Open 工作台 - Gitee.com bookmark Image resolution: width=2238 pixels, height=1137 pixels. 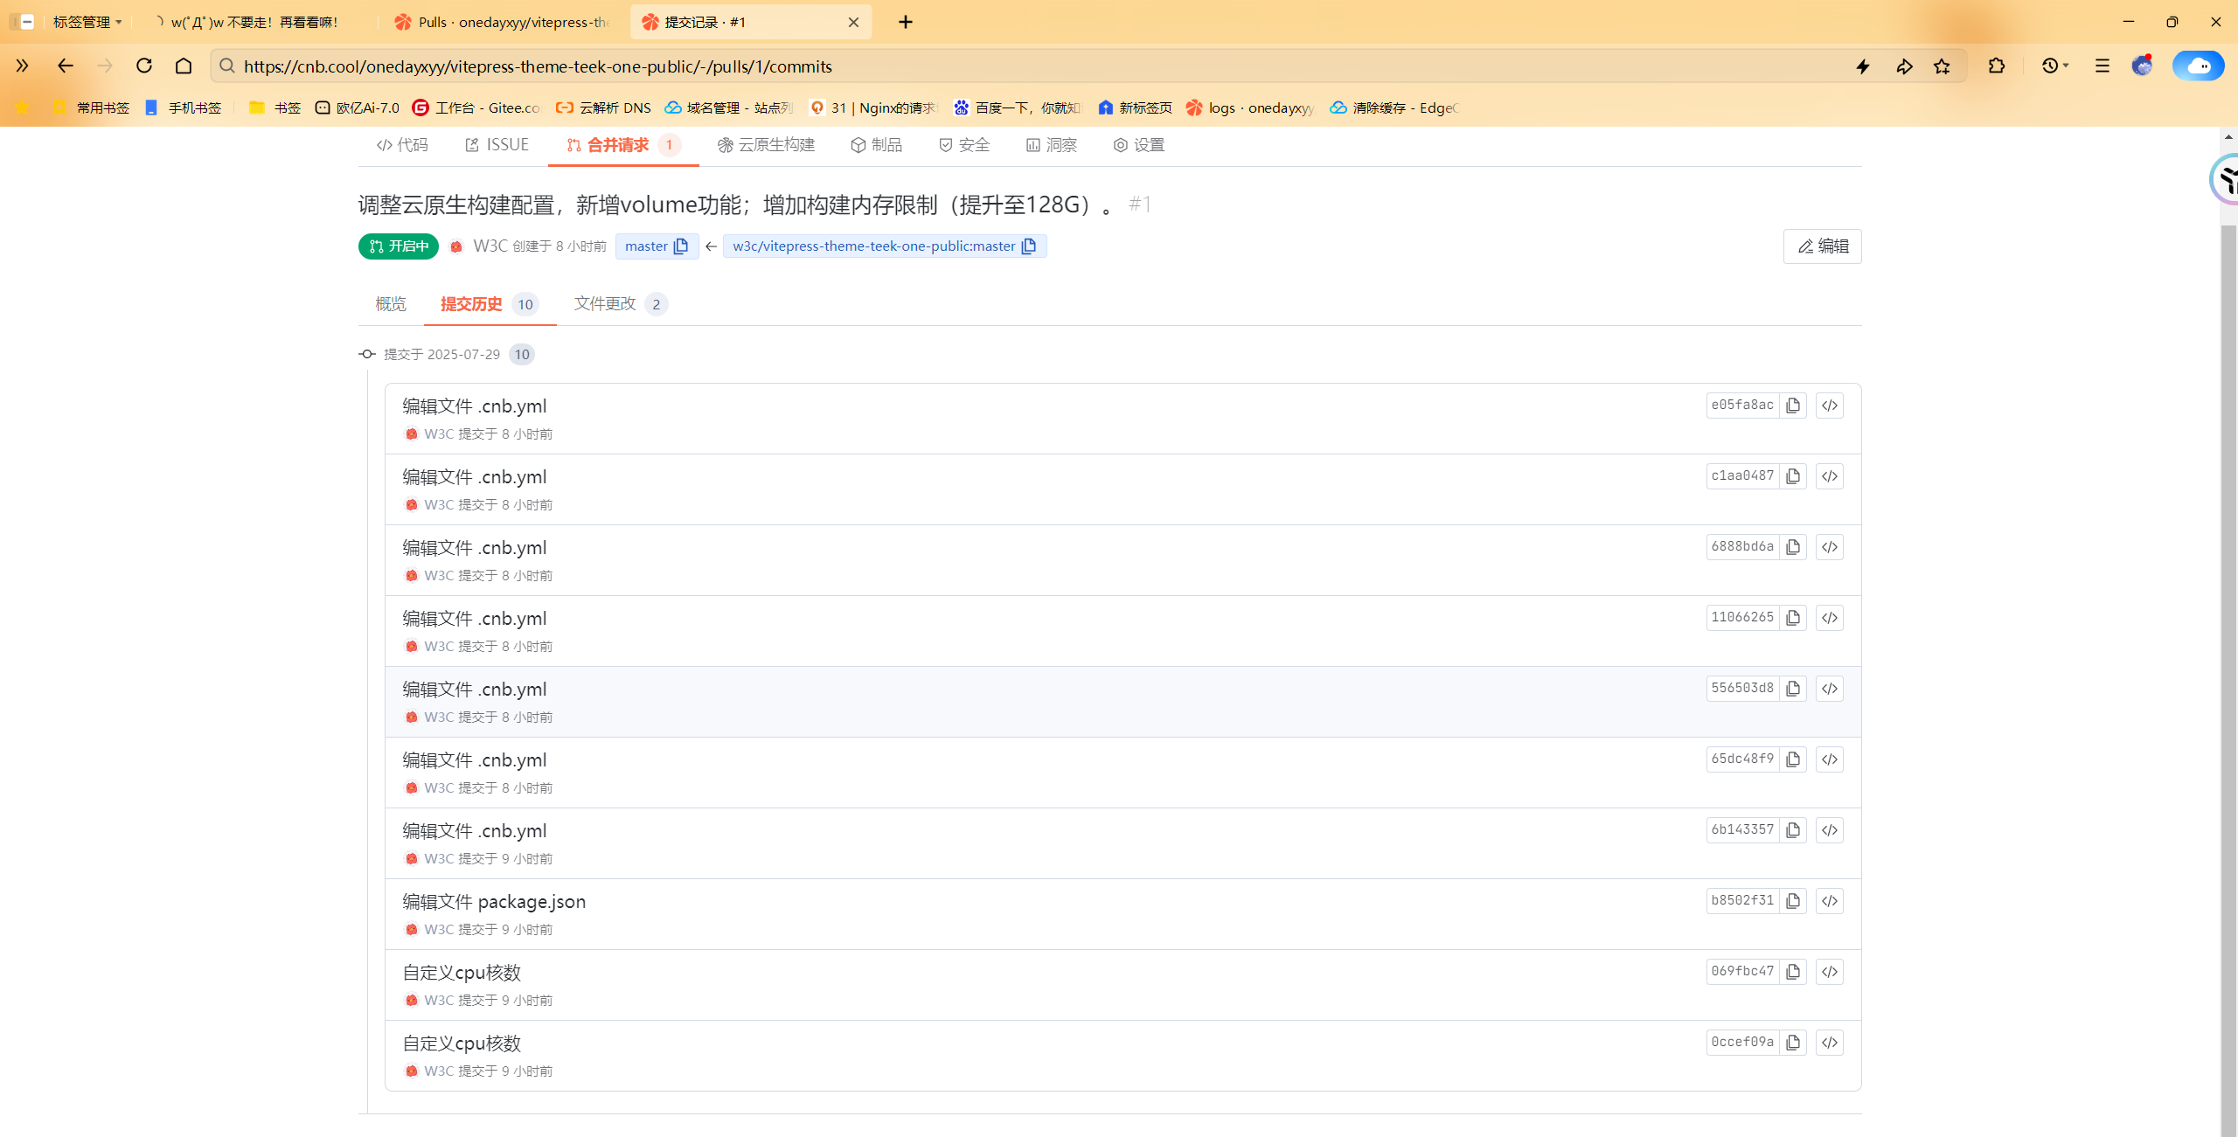pos(476,107)
